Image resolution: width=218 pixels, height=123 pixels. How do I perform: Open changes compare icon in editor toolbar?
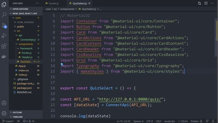[199, 3]
